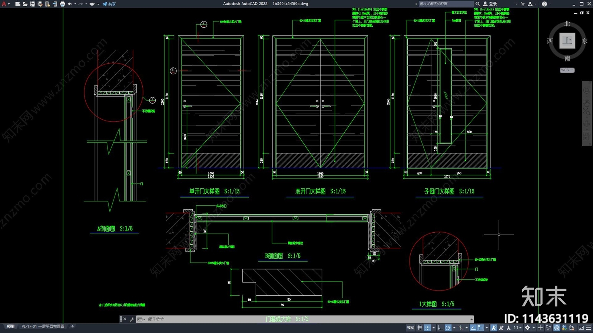Click the 共享 share button
The image size is (593, 333).
[109, 4]
